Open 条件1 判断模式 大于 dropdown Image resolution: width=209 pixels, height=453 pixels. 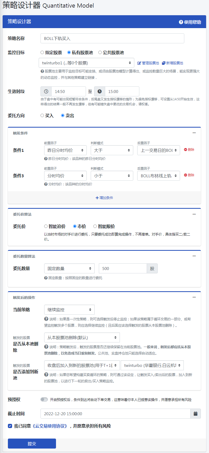[112, 150]
